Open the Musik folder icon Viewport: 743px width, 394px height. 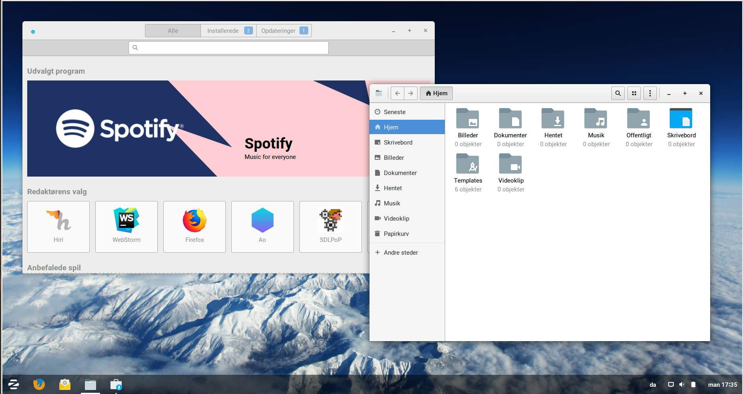point(596,119)
